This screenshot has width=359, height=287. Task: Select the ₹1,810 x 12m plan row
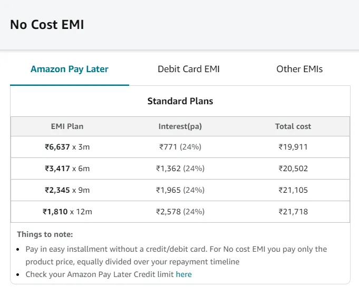180,212
